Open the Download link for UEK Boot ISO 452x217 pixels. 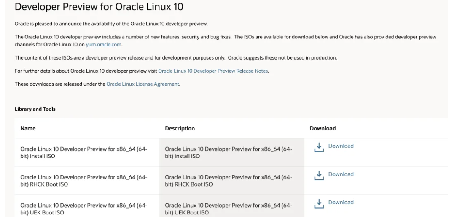pos(341,203)
